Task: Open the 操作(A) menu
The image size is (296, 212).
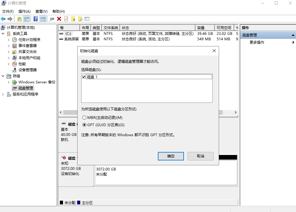Action: pyautogui.click(x=24, y=12)
